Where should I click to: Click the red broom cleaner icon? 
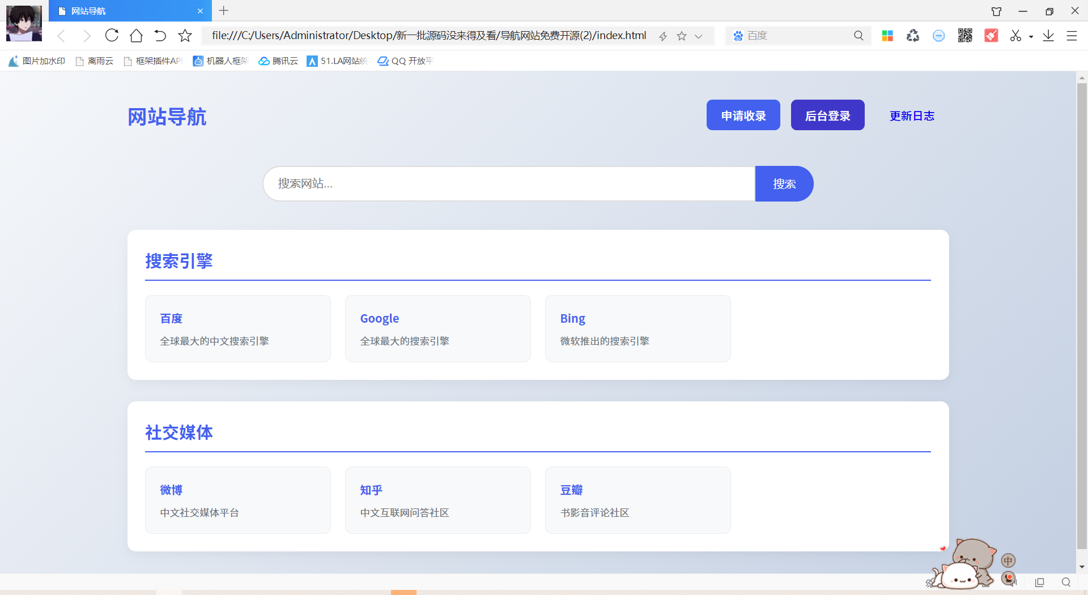tap(991, 36)
